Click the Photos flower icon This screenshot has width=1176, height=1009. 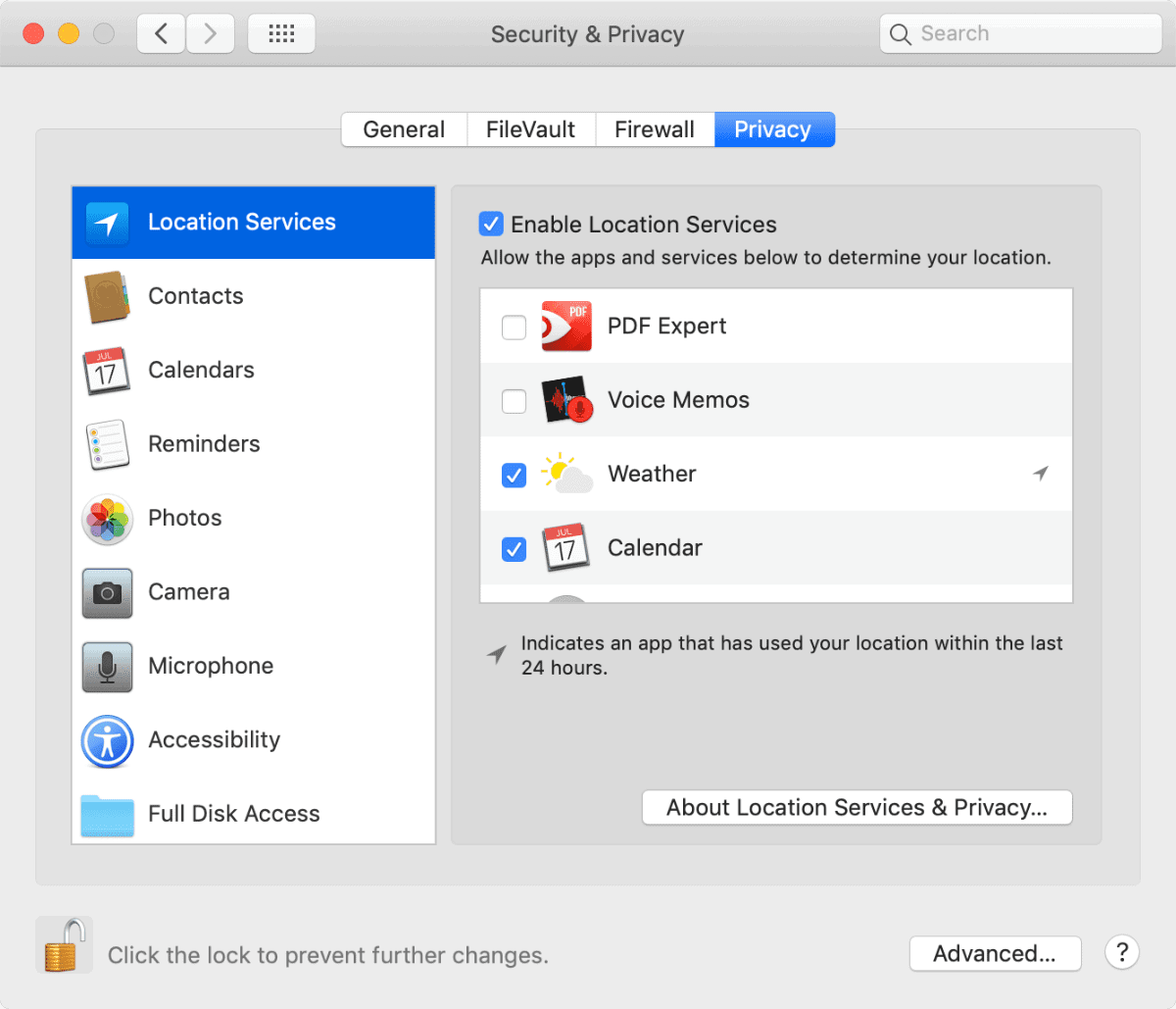pos(107,519)
